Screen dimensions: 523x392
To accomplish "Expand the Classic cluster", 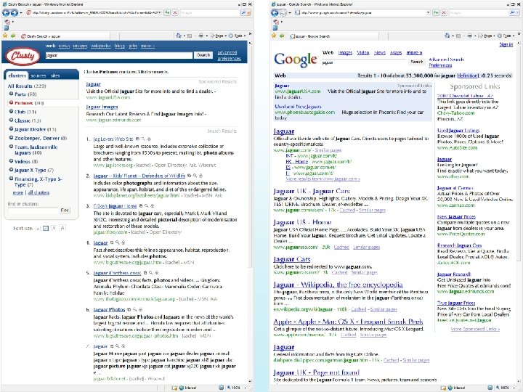I will 11,120.
